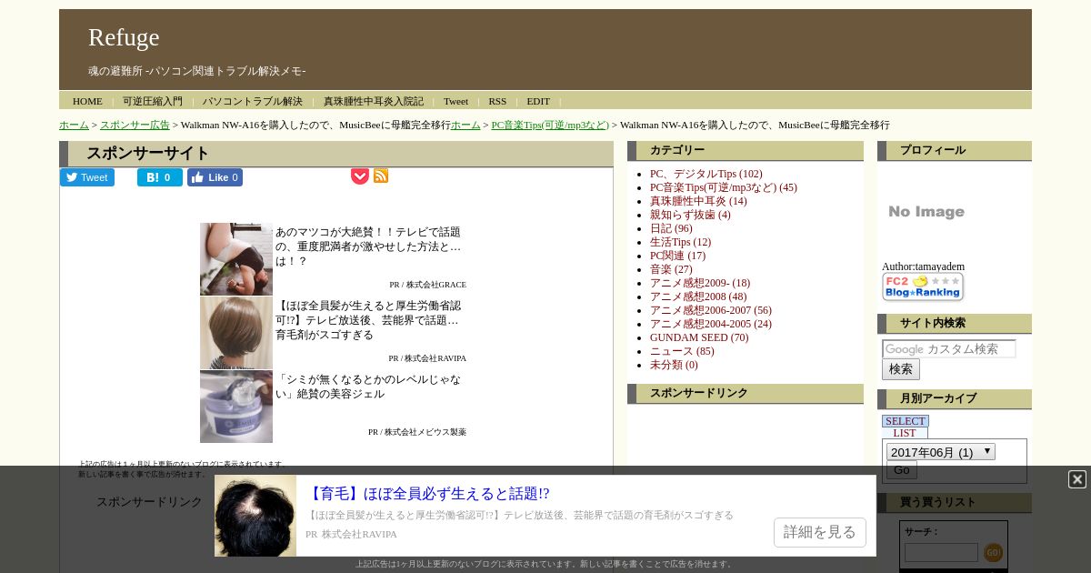Image resolution: width=1091 pixels, height=573 pixels.
Task: Click the ほぼ全員髪が生える ad headline
Action: [367, 320]
